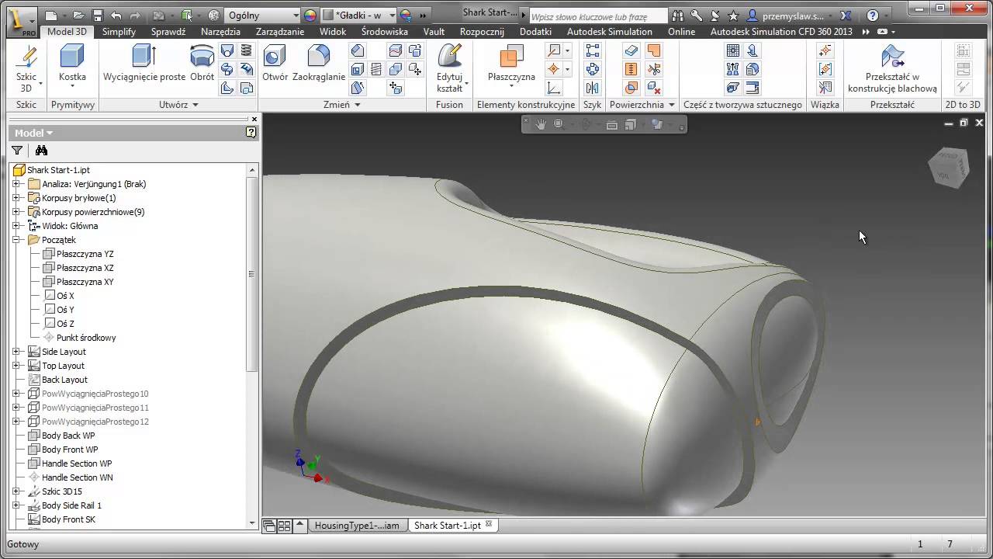Activate the Zaokrąglanie fillet tool

tap(319, 64)
